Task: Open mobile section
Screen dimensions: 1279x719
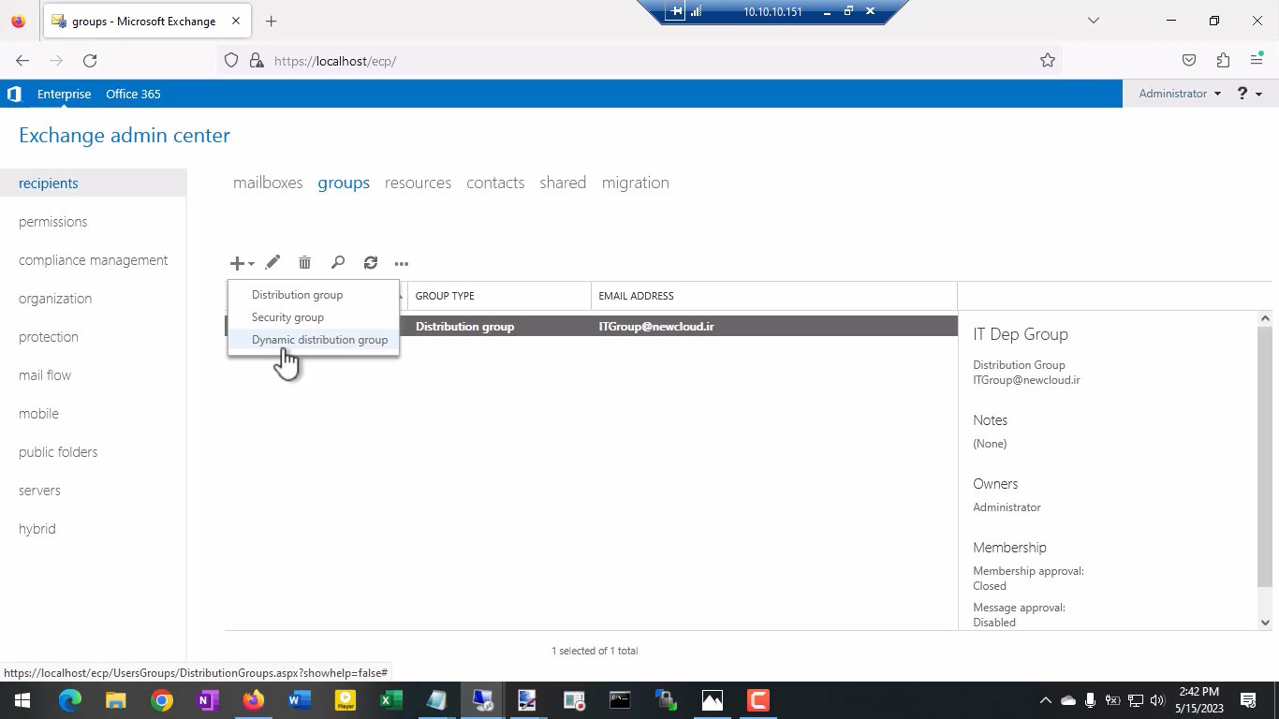Action: coord(38,414)
